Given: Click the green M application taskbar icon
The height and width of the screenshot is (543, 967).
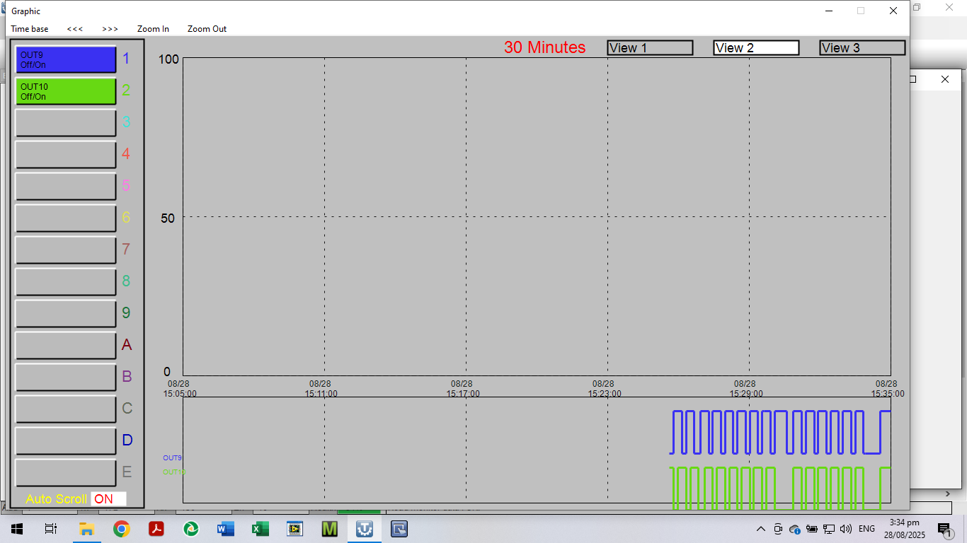Looking at the screenshot, I should (329, 529).
